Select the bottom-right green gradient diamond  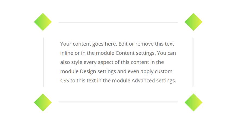click(193, 103)
